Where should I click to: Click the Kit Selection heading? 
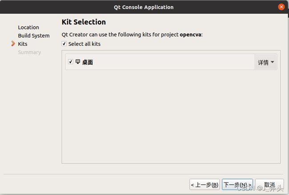(x=84, y=22)
